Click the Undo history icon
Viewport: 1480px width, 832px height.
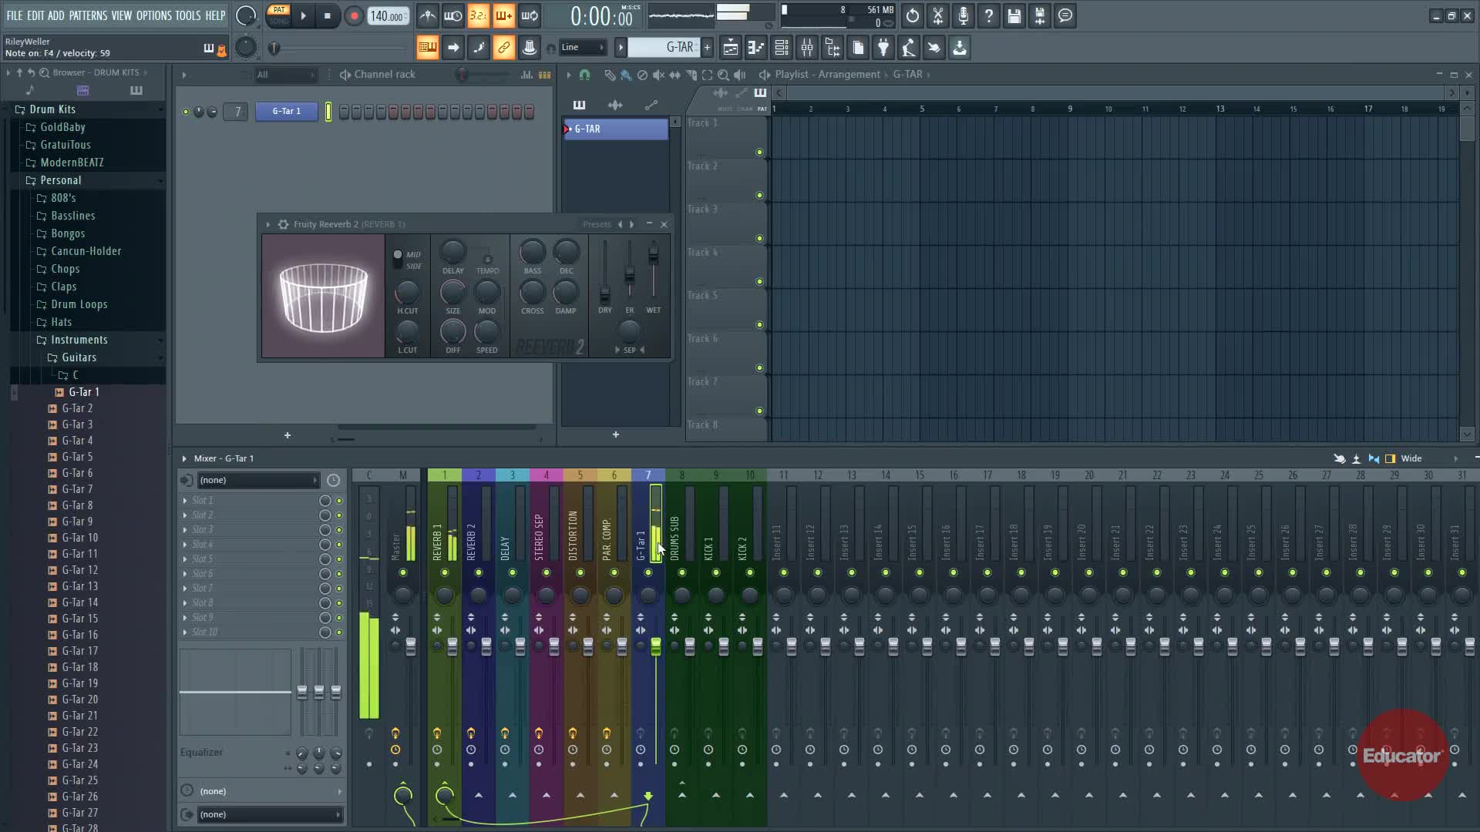click(x=913, y=16)
